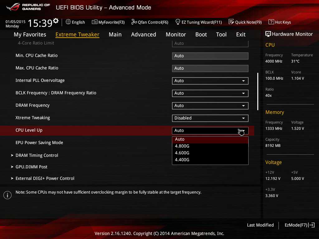Viewport: 319px width, 239px height.
Task: Open the Xtreme Tweaking dropdown
Action: (x=210, y=118)
